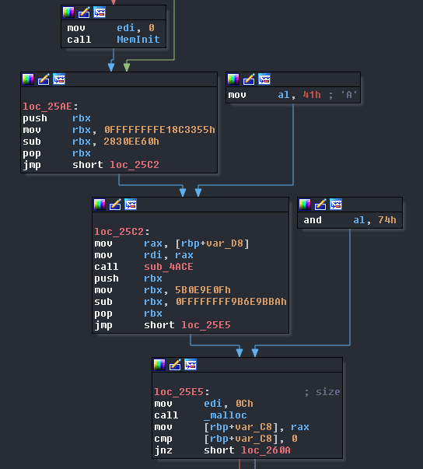
Task: Click the '; size' comment
Action: (x=322, y=392)
